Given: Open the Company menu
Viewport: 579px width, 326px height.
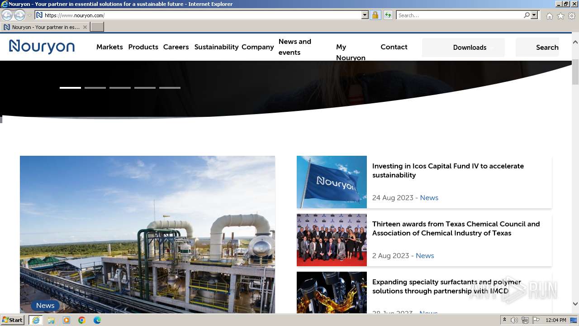Looking at the screenshot, I should [258, 47].
